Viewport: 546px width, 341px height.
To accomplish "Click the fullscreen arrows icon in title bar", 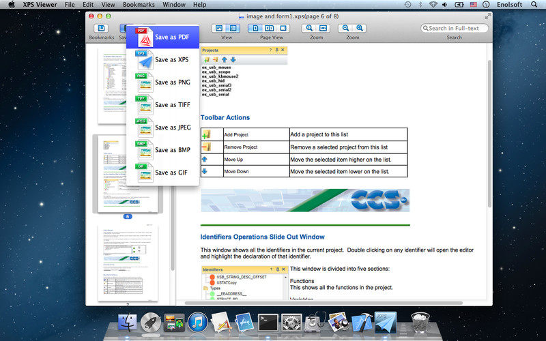I will [x=487, y=16].
